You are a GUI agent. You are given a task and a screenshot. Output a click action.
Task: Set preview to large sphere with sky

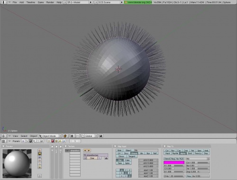point(40,167)
